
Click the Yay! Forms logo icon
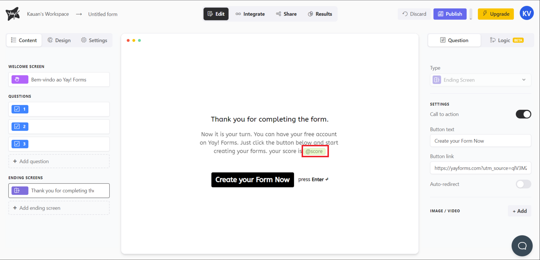click(13, 14)
